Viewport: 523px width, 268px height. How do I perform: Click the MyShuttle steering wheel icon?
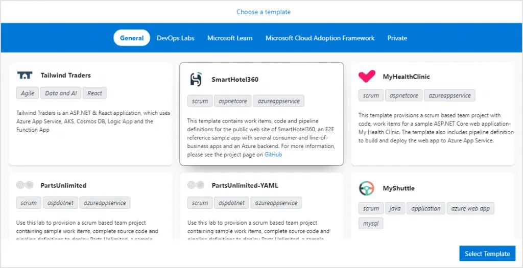point(367,188)
